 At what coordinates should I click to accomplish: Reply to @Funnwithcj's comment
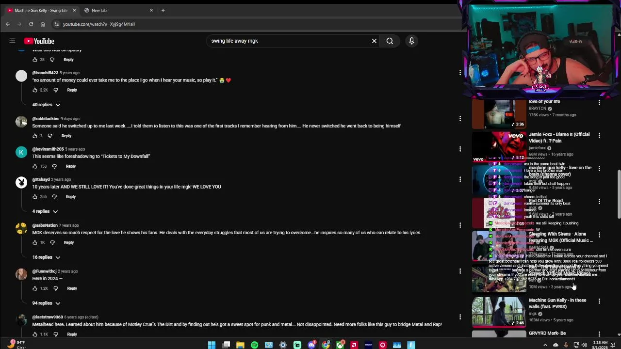[x=72, y=288]
